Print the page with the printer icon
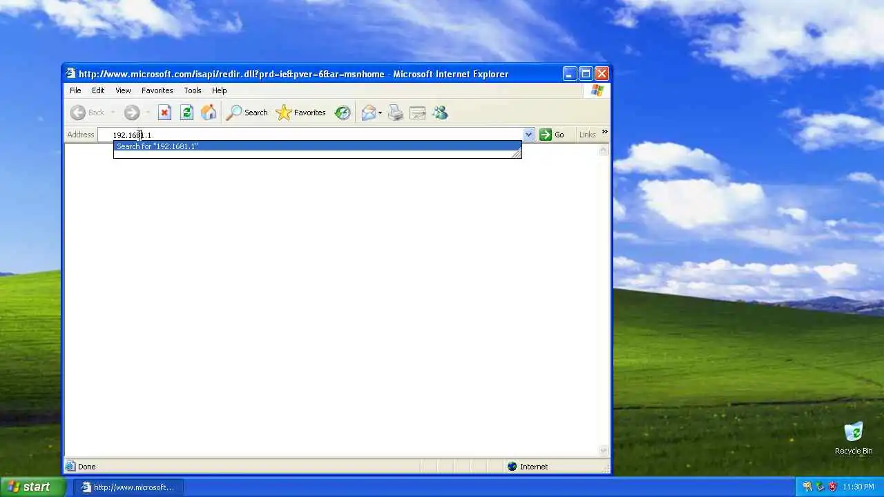884x497 pixels. click(x=395, y=113)
